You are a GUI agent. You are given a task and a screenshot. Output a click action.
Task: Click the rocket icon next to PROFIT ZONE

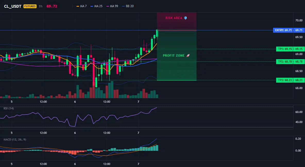point(188,55)
